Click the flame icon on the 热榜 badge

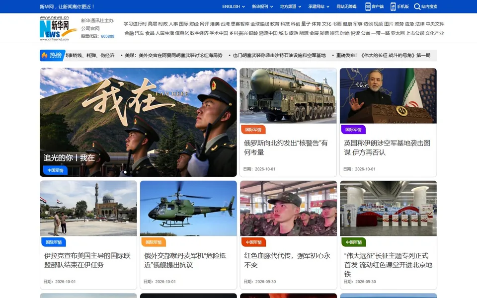point(44,55)
